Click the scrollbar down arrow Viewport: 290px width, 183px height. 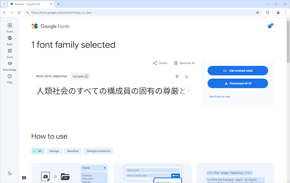[x=288, y=181]
